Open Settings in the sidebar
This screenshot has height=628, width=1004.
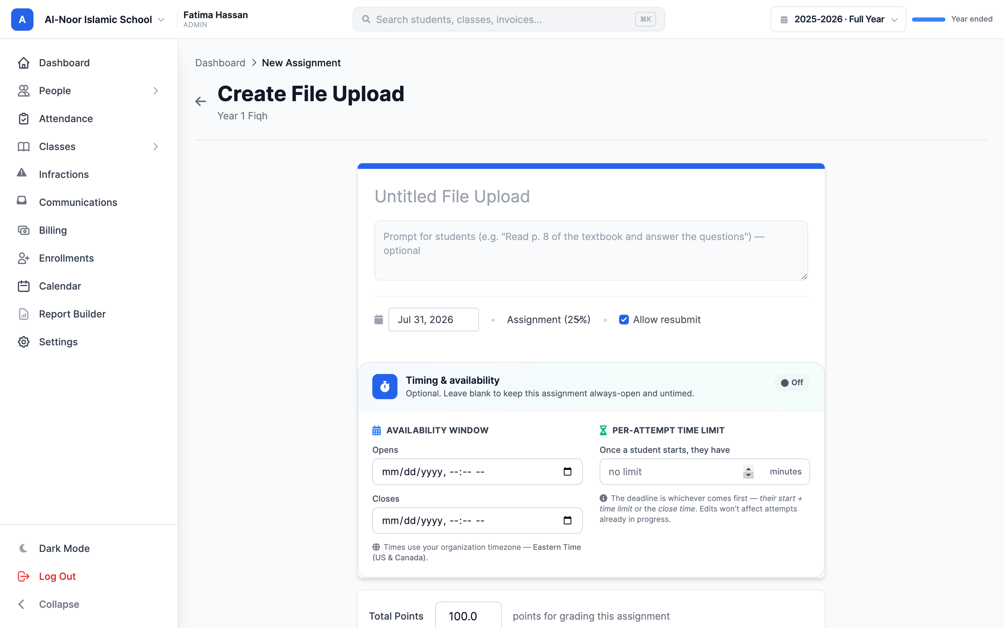click(x=58, y=342)
